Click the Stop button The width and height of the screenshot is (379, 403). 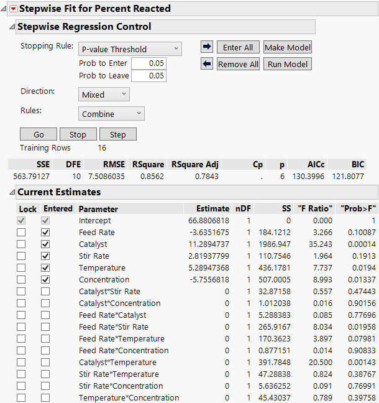pyautogui.click(x=78, y=134)
